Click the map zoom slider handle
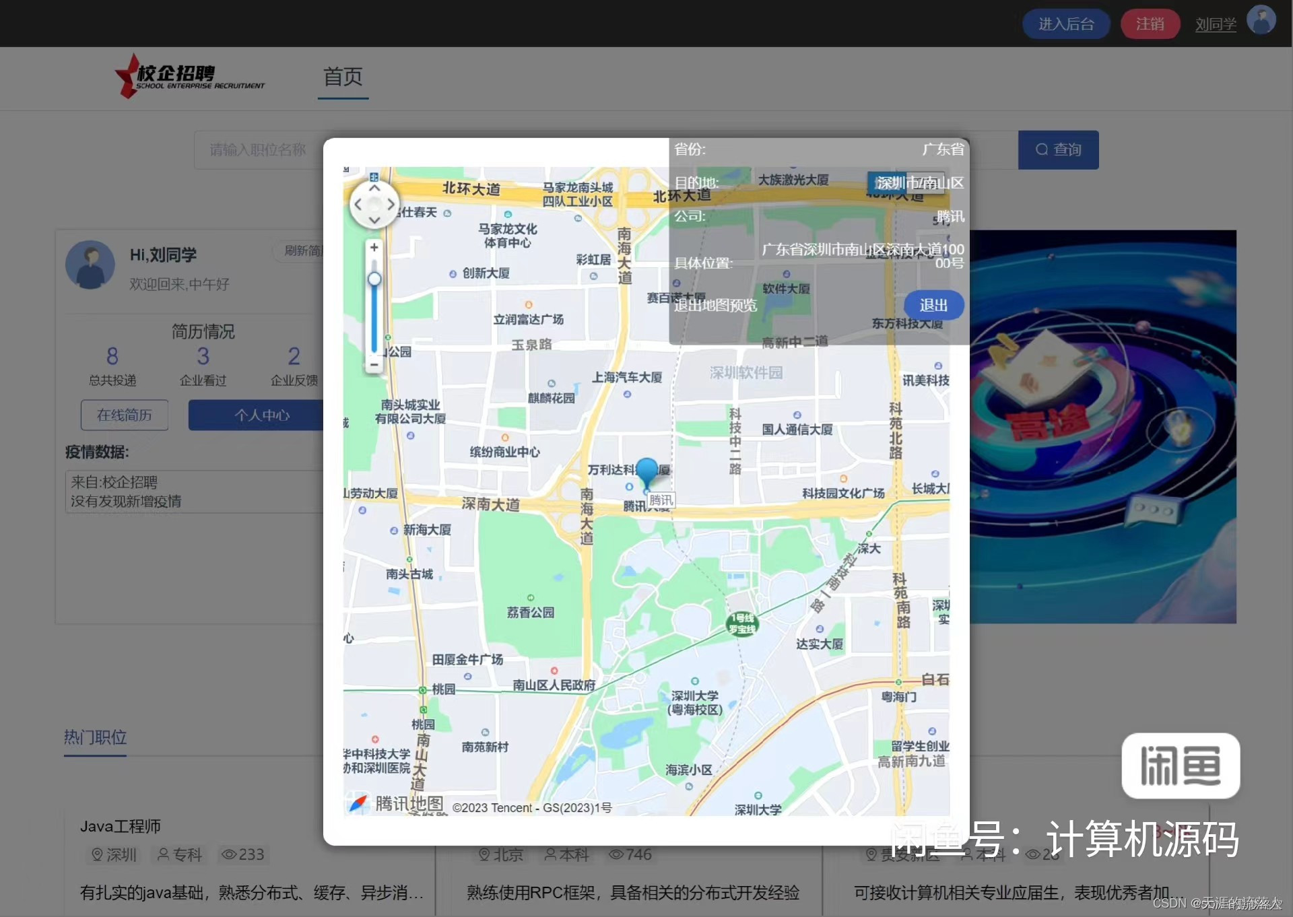Screen dimensions: 1293x917 [374, 279]
